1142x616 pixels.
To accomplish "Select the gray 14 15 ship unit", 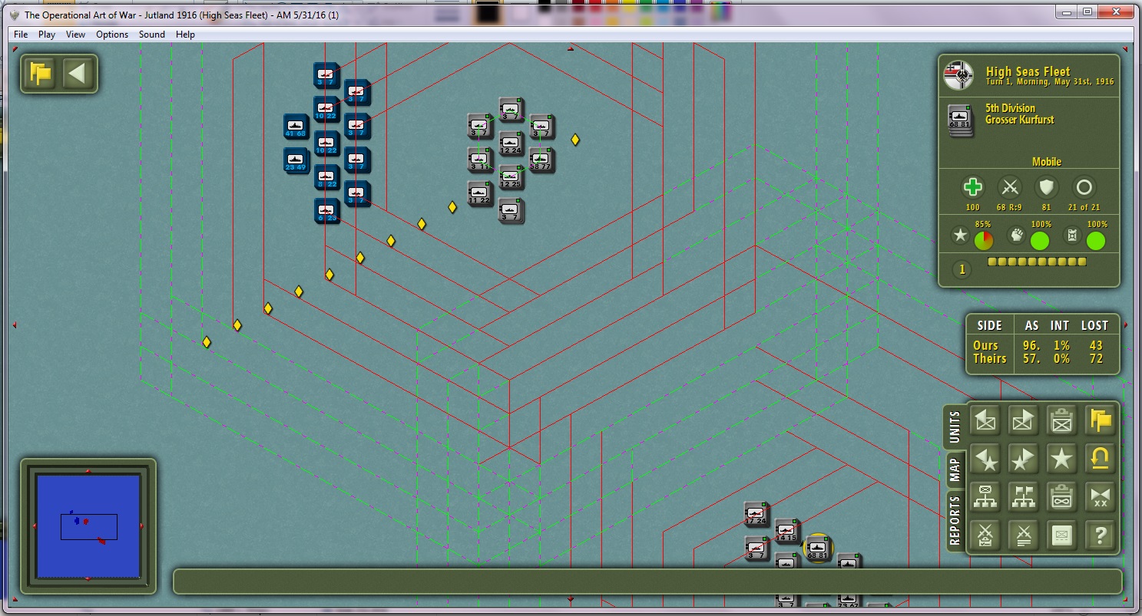I will click(x=786, y=532).
